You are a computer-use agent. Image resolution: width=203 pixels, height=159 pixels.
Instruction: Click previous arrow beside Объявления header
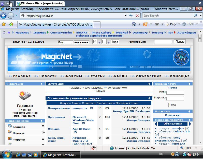(x=156, y=124)
